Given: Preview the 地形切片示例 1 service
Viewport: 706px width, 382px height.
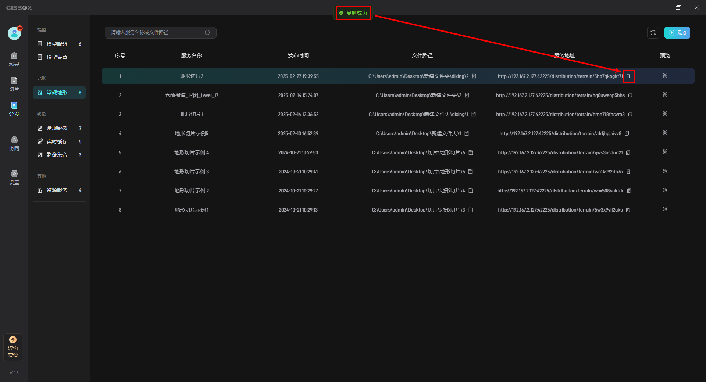Looking at the screenshot, I should click(665, 209).
